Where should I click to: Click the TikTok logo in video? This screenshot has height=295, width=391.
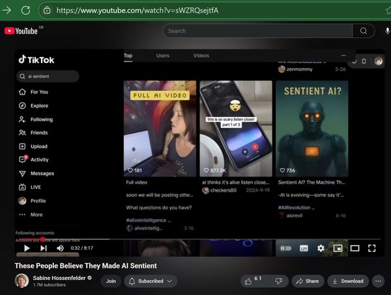click(x=36, y=60)
